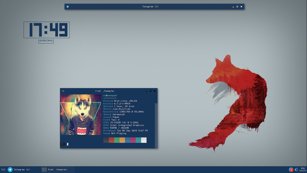This screenshot has width=307, height=173.
Task: Click the 'RAM: 595MB / 3682MB' line
Action: pyautogui.click(x=116, y=128)
